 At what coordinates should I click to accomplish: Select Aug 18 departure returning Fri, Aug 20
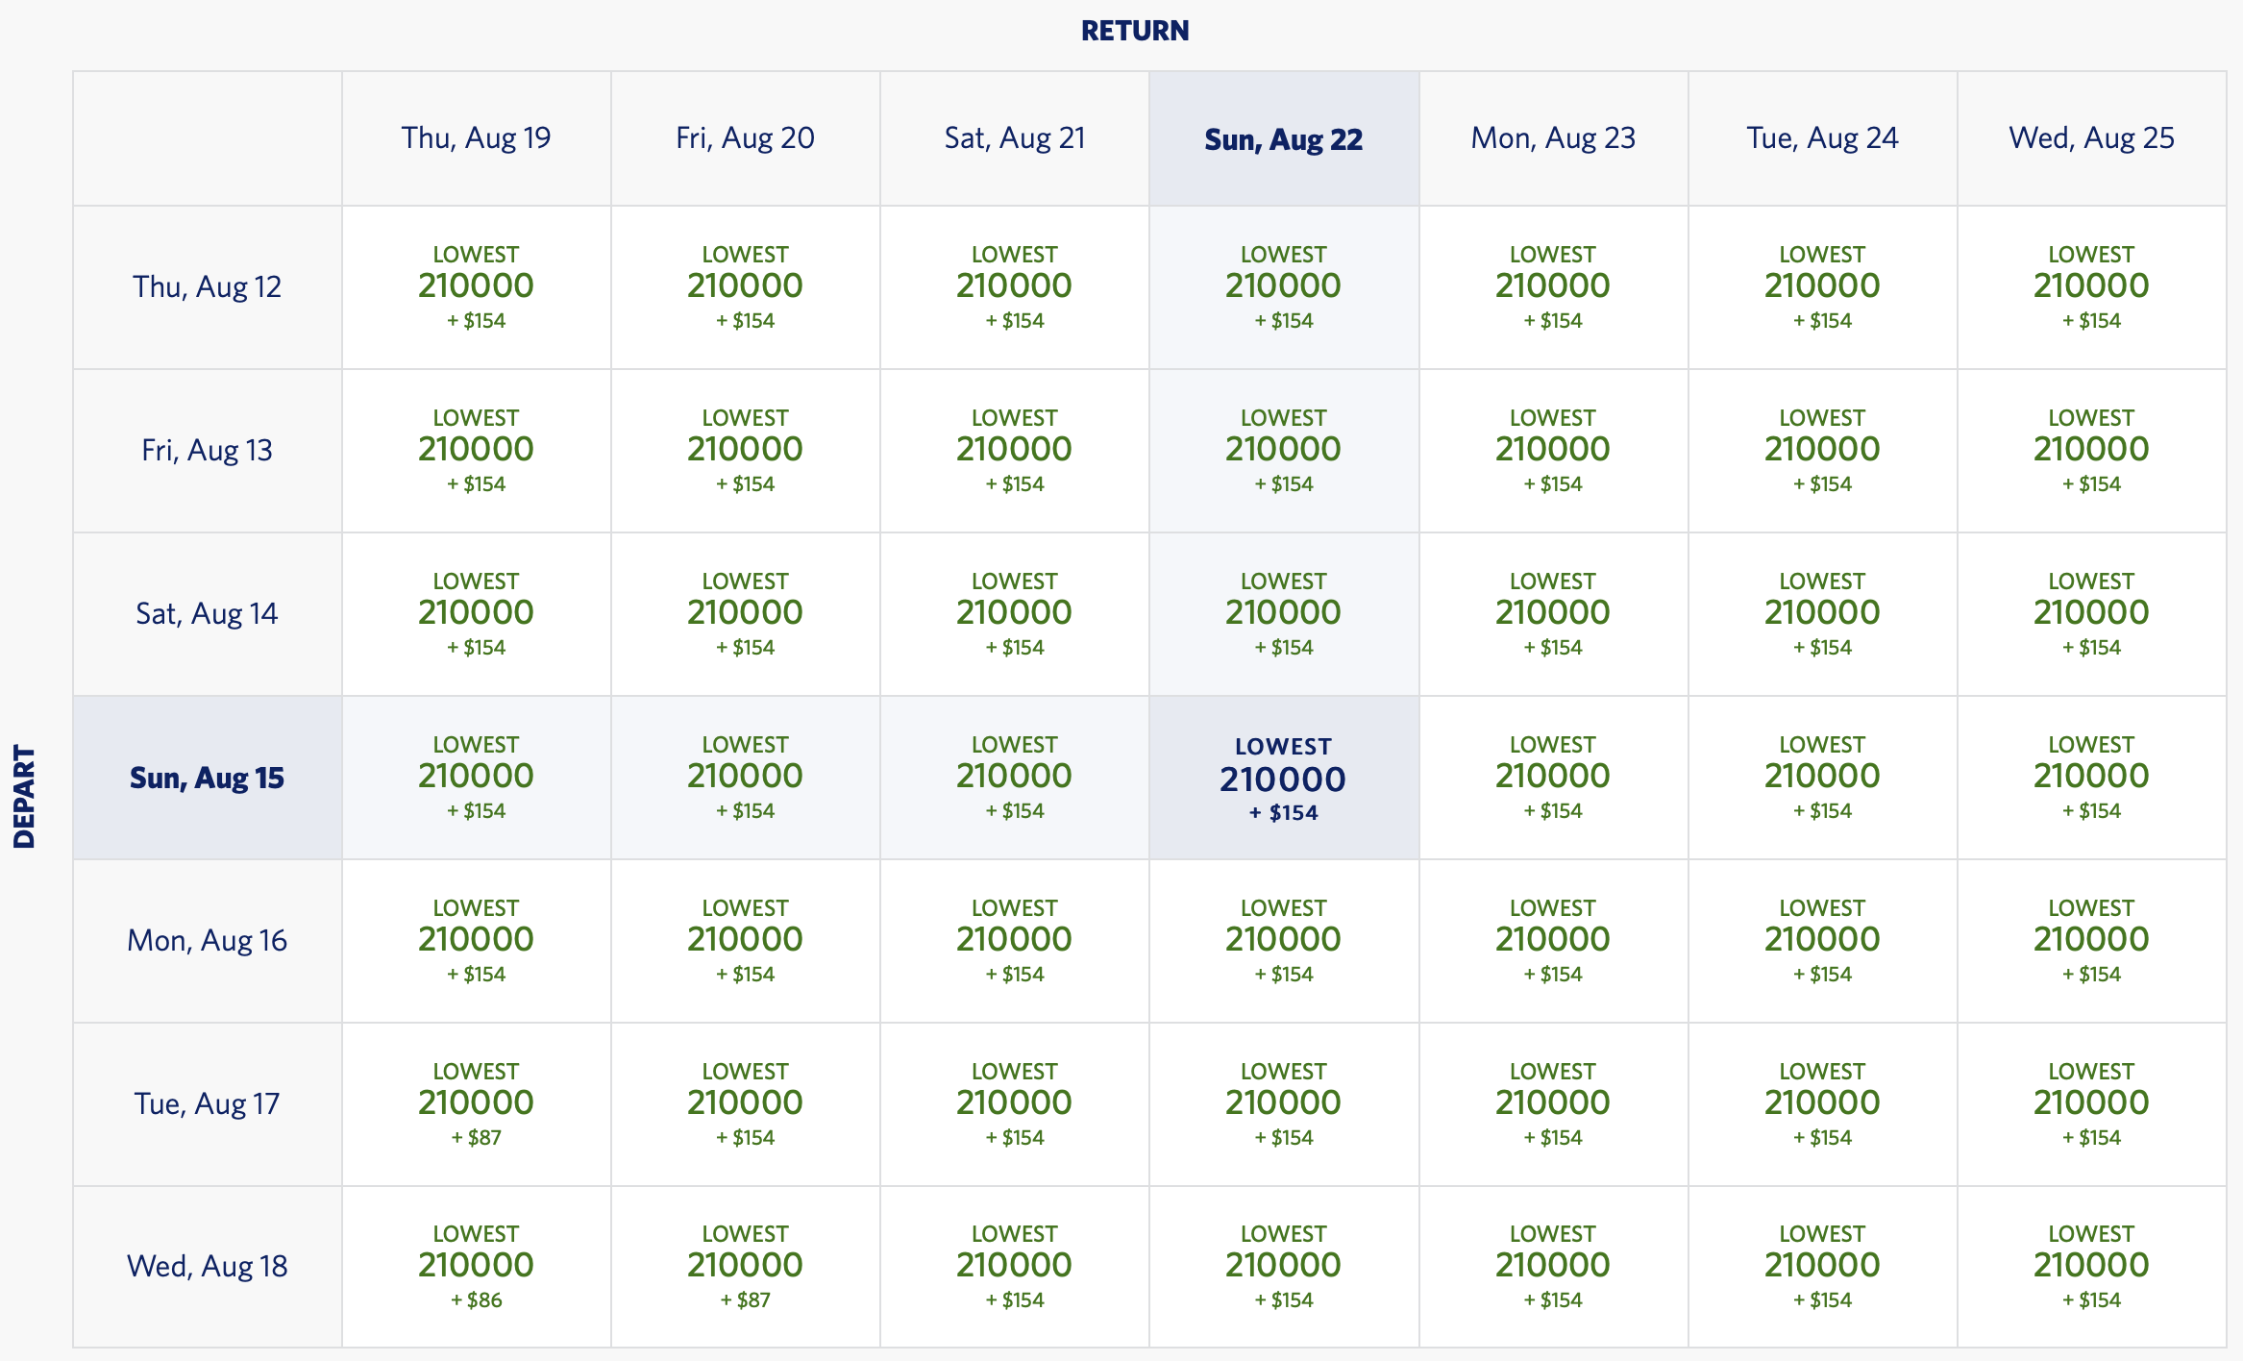tap(745, 1265)
